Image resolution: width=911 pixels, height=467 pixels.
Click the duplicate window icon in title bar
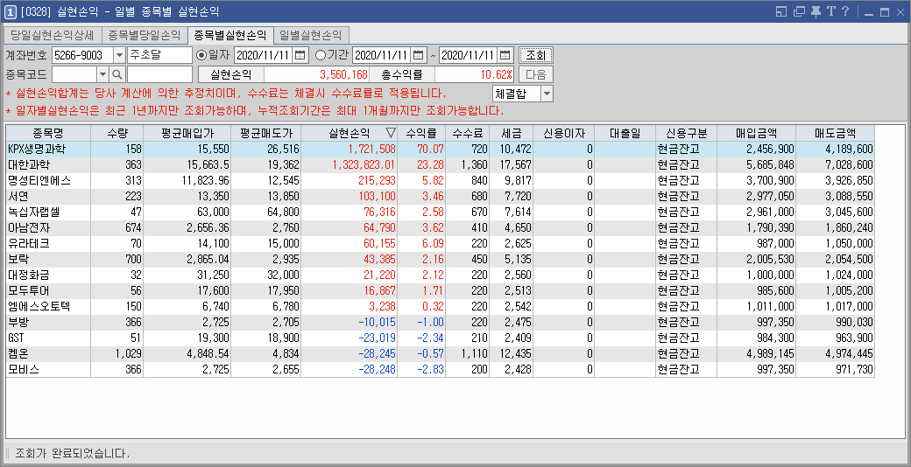(800, 11)
